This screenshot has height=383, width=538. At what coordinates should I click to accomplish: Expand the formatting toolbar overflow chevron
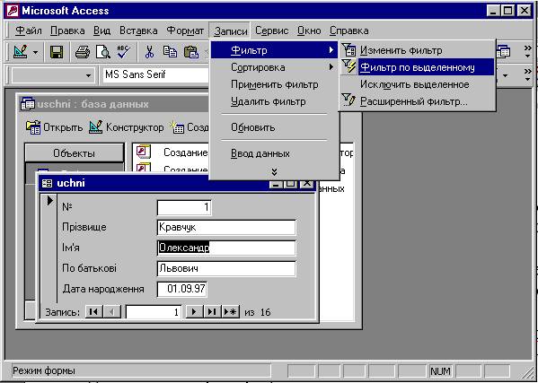tap(528, 75)
